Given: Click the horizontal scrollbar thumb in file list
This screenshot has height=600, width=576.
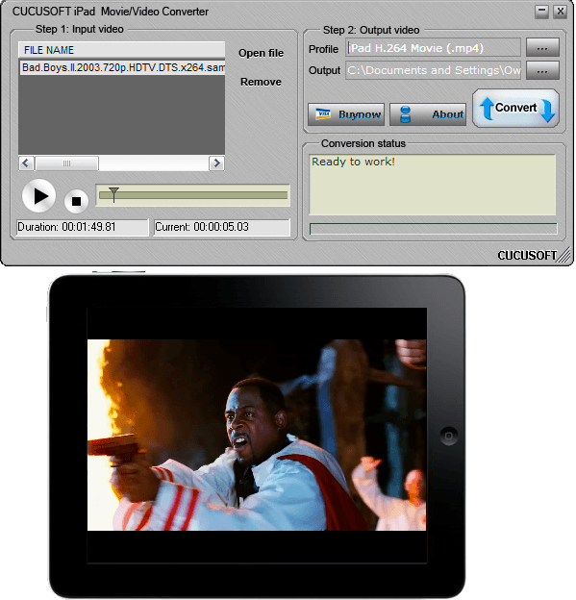Looking at the screenshot, I should [x=67, y=163].
